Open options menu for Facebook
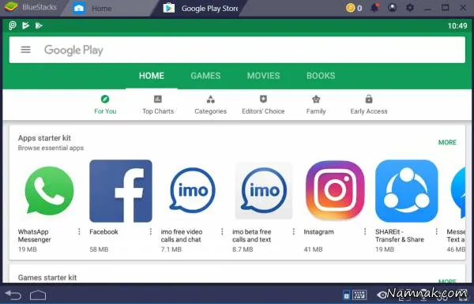The width and height of the screenshot is (474, 304). pos(151,231)
